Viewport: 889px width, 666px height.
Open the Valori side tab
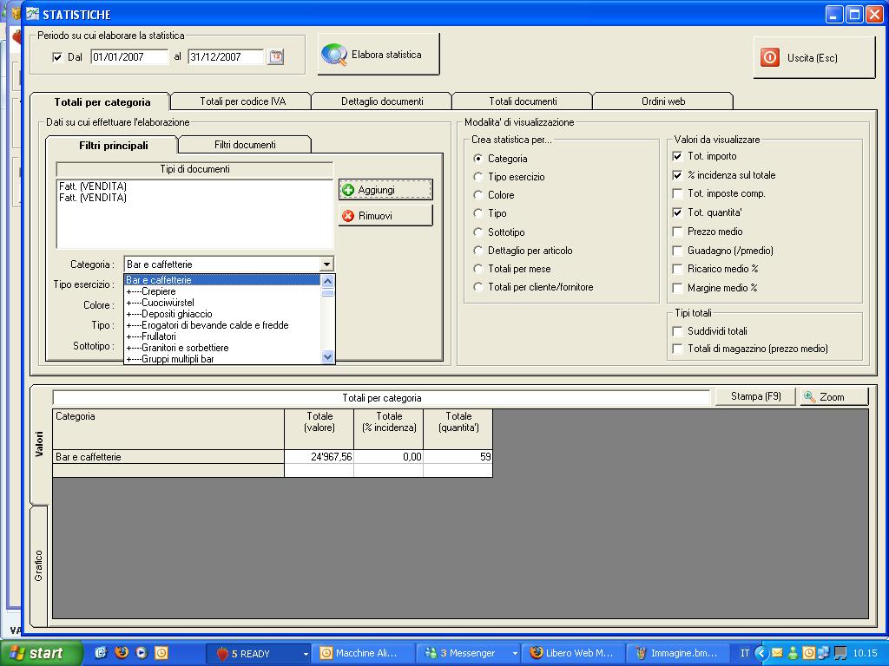pyautogui.click(x=38, y=444)
